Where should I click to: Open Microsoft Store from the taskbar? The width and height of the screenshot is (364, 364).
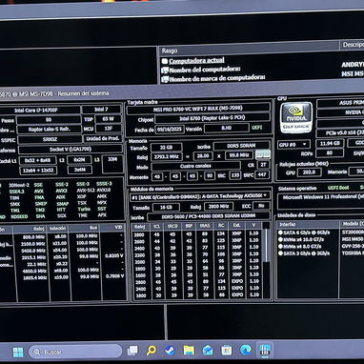(x=227, y=350)
